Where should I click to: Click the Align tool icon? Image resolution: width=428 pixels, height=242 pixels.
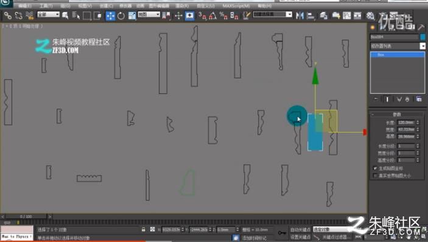click(310, 16)
